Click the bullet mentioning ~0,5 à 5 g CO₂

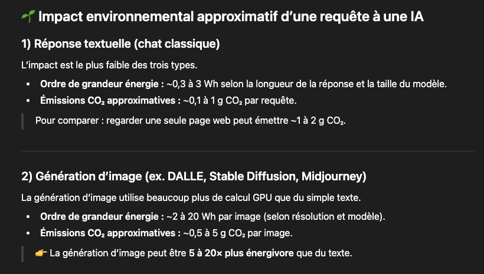(x=166, y=233)
